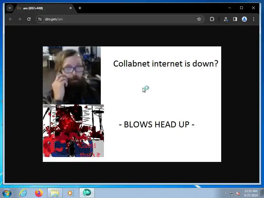
Task: Click 'Collabnet internet is down?' text
Action: 166,64
